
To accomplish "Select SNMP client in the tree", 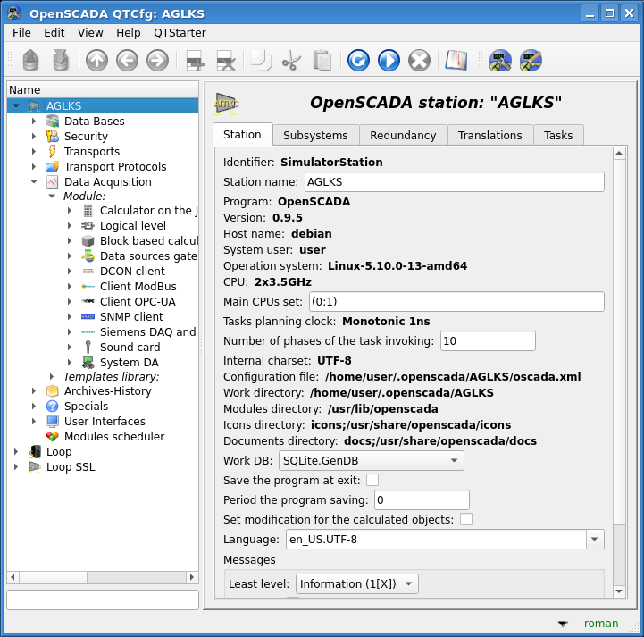I will coord(131,316).
